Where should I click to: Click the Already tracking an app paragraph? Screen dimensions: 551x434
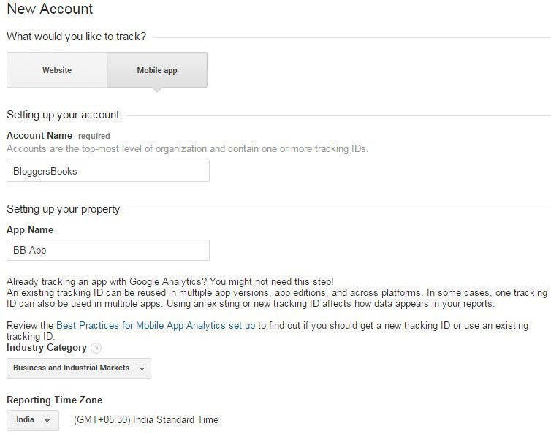coord(277,293)
